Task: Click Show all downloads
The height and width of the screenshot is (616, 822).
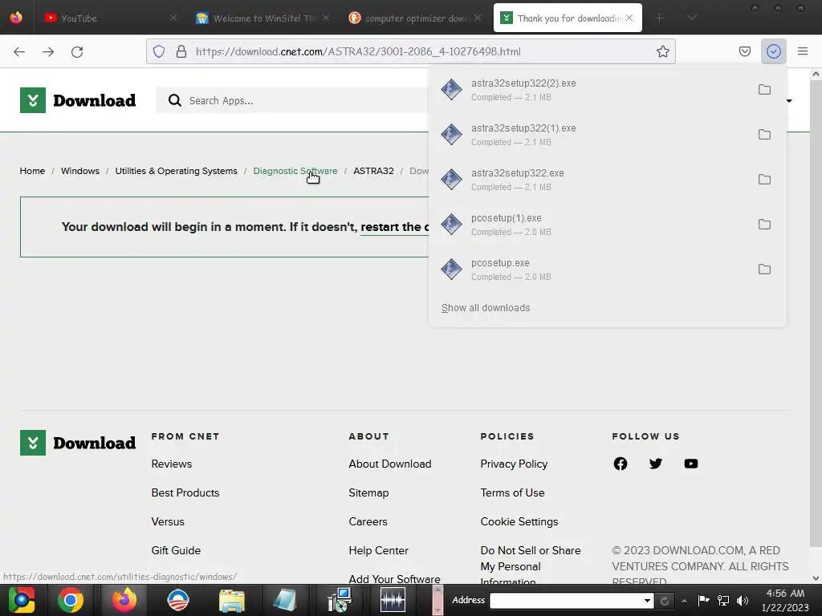Action: pyautogui.click(x=486, y=307)
